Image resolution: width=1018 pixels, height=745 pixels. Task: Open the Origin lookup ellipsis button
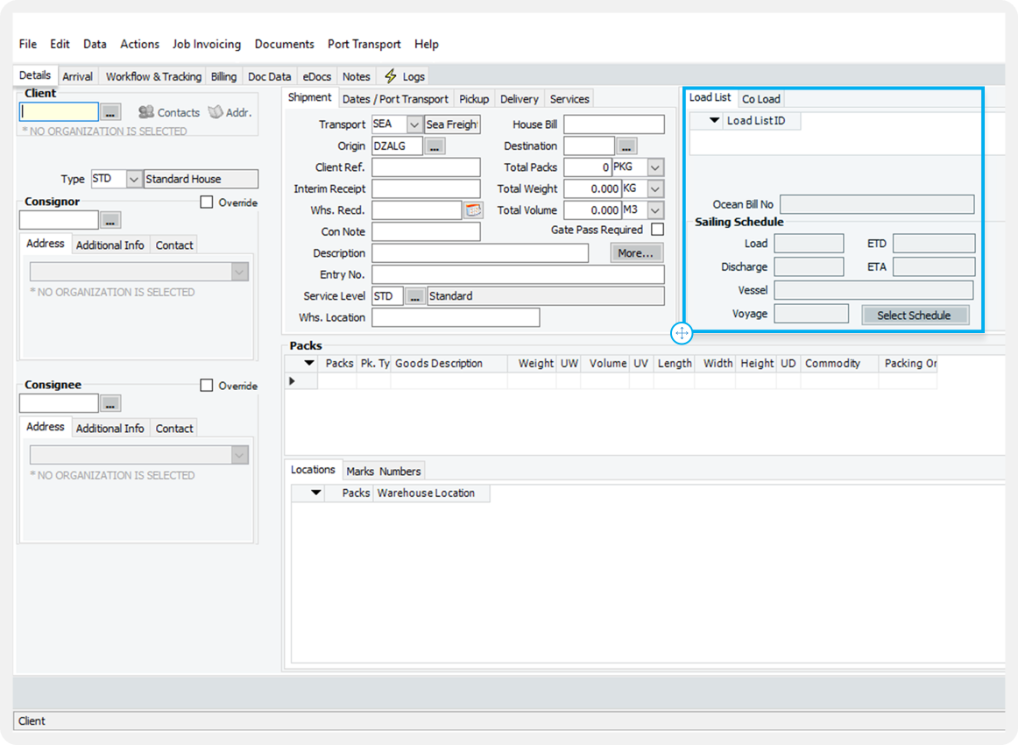435,146
